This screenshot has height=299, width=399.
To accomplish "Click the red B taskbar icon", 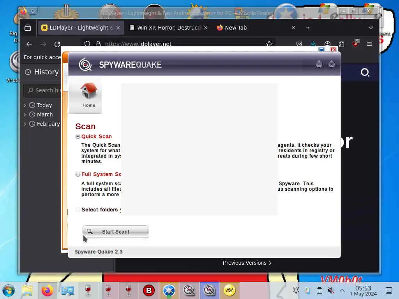I will pyautogui.click(x=149, y=290).
